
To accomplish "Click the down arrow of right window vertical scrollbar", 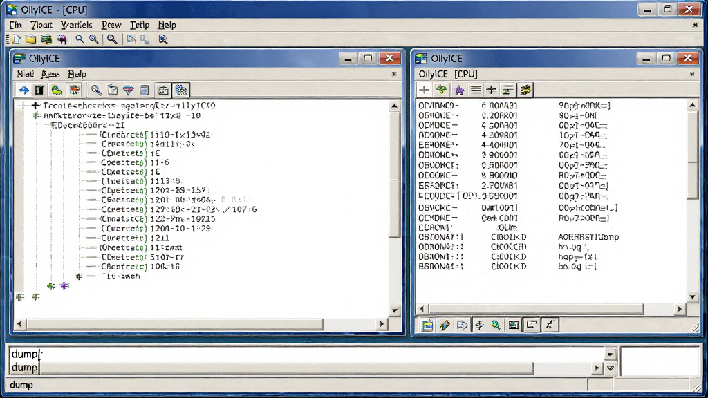I will tap(693, 297).
